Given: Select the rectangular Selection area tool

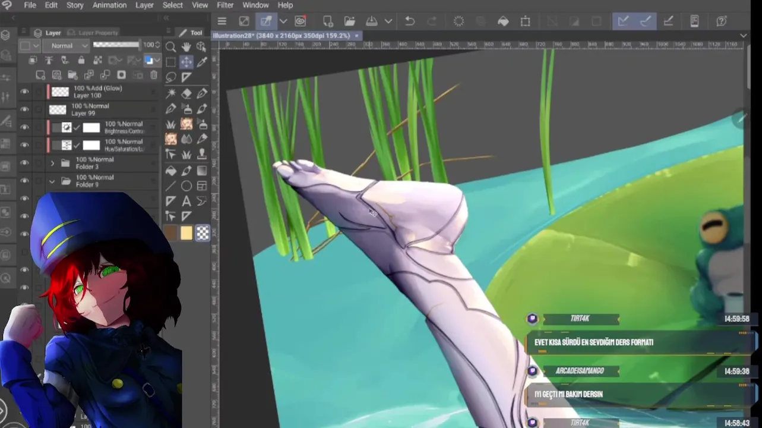Looking at the screenshot, I should tap(170, 62).
